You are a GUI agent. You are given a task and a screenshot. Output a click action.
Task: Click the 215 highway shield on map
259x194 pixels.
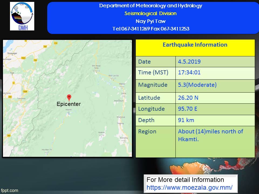pos(56,43)
